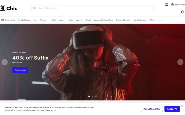Screen dimensions: 185x115
Task: Click the 40% off Suffix headline
Action: click(x=30, y=58)
